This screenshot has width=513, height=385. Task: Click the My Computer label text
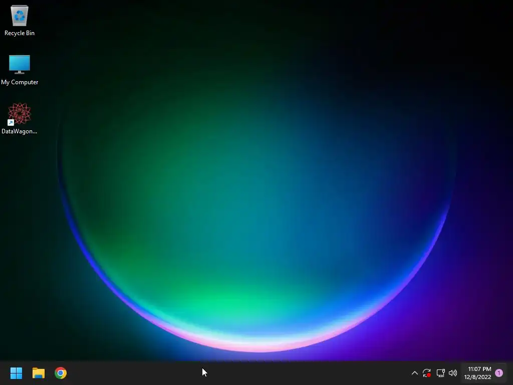coord(20,82)
